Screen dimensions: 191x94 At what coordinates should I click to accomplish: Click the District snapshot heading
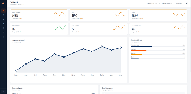click(108, 88)
